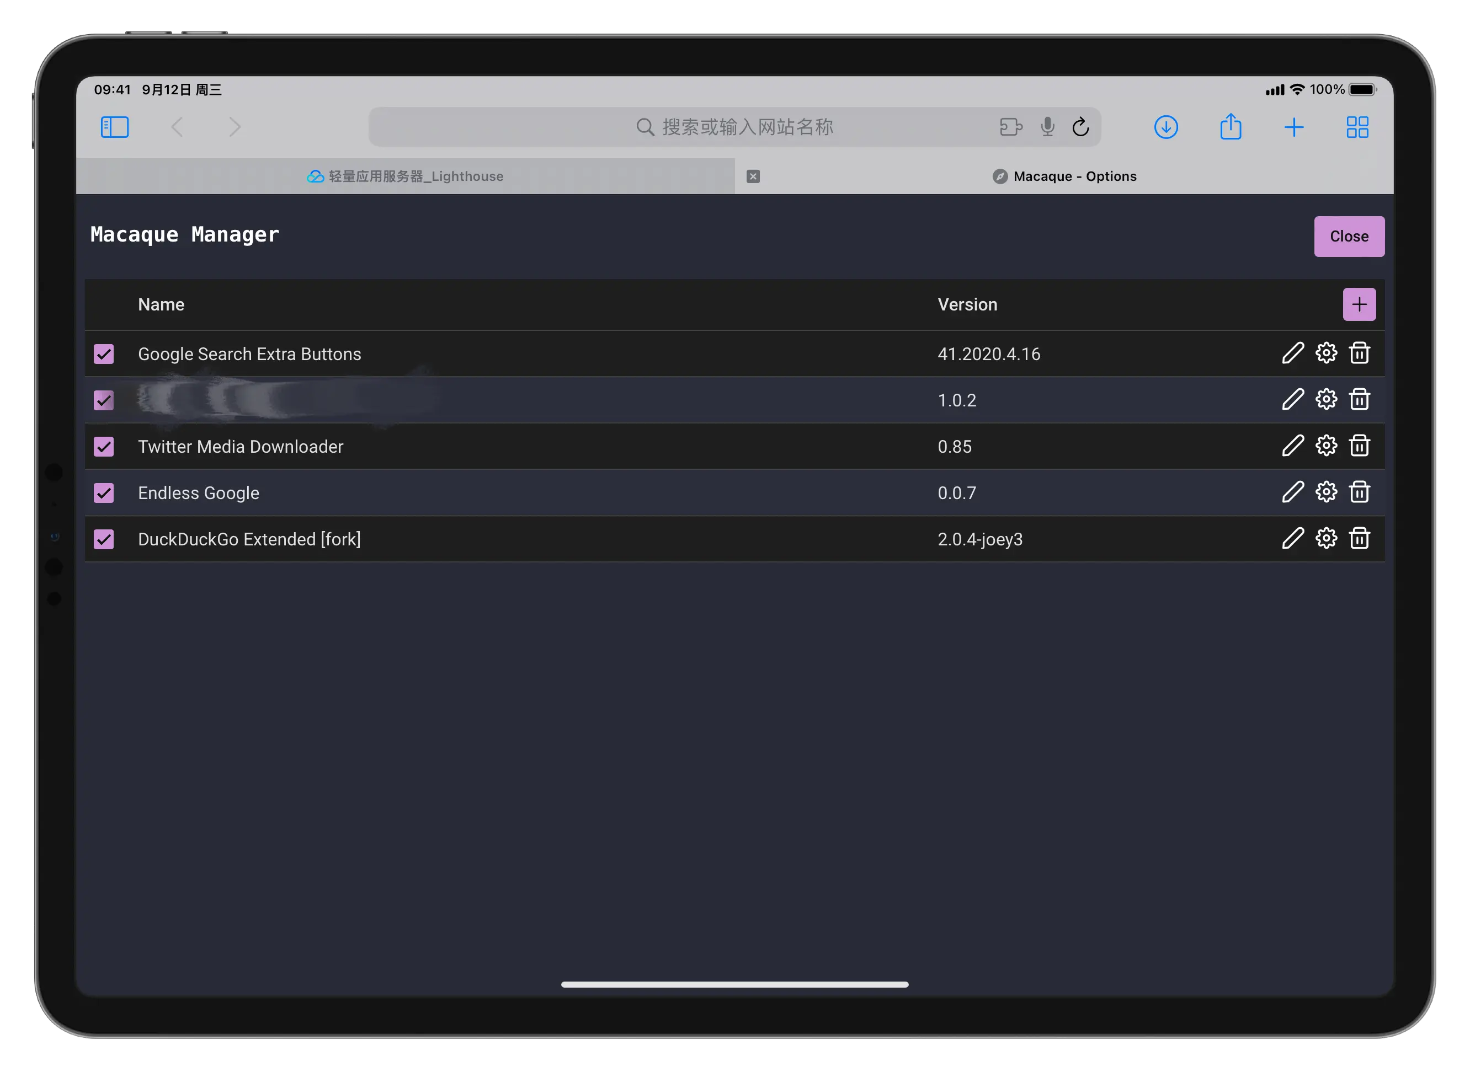The width and height of the screenshot is (1470, 1072).
Task: Open Endless Google settings gear
Action: coord(1326,492)
